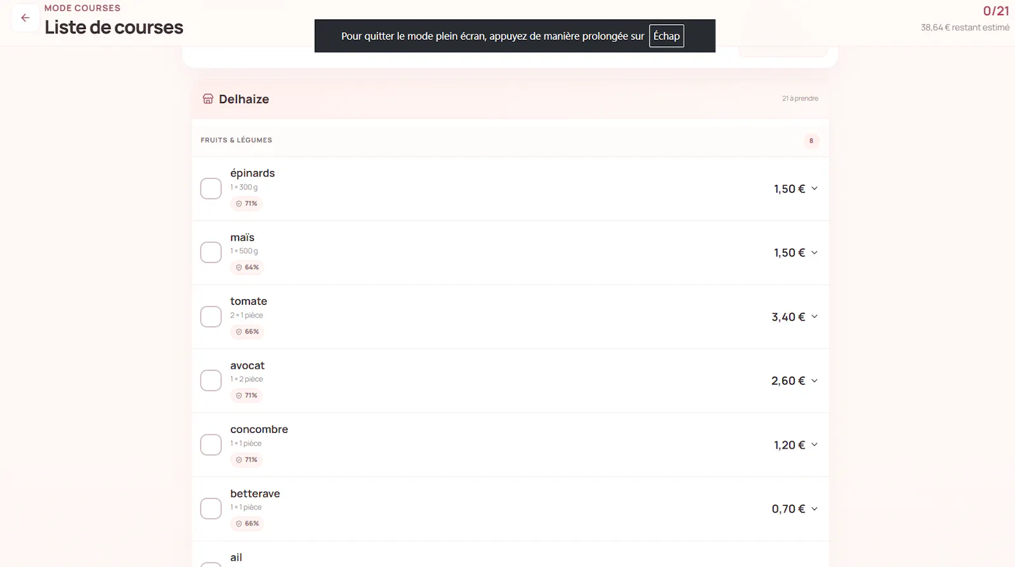1015x567 pixels.
Task: Mark tomate as picked up
Action: 211,317
